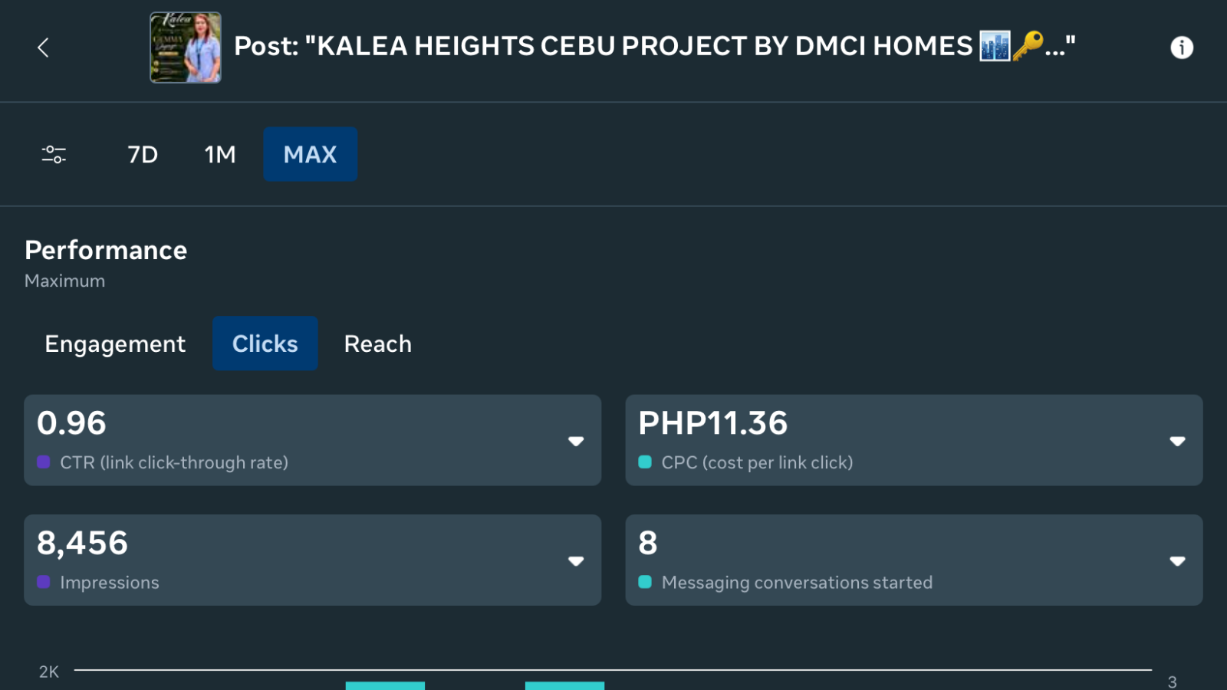Select the MAX time range
This screenshot has width=1227, height=690.
311,154
